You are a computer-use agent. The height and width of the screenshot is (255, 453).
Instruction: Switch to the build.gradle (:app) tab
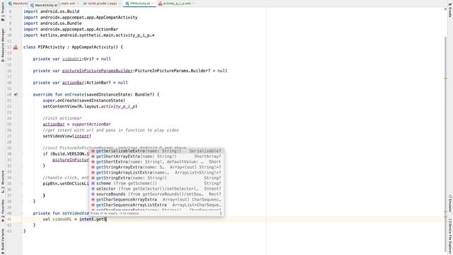pos(101,4)
